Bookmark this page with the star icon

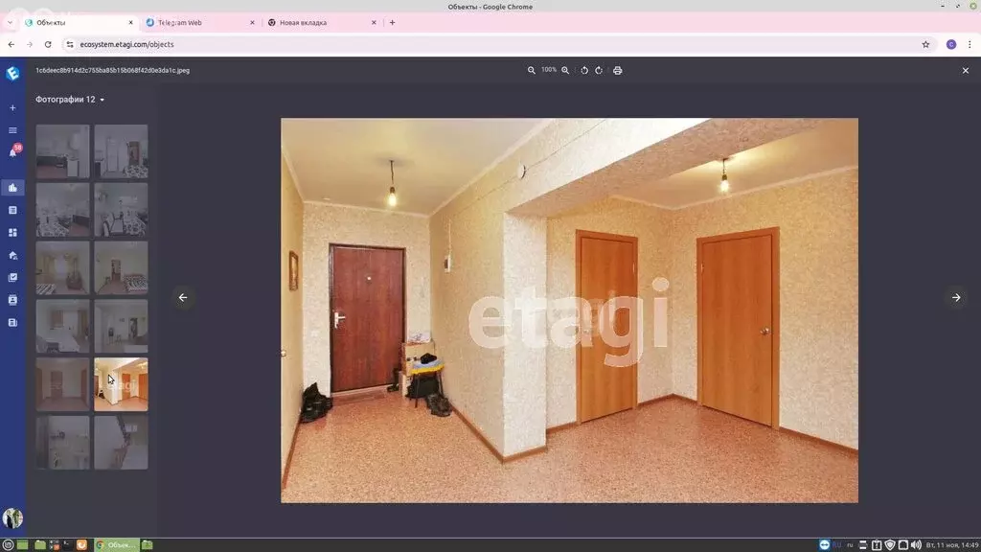tap(925, 44)
